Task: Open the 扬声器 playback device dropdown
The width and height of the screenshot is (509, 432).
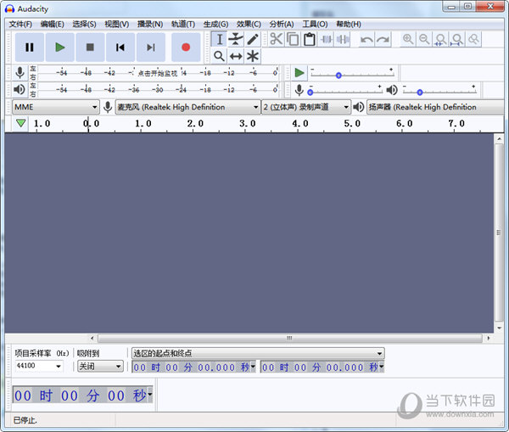Action: pyautogui.click(x=435, y=107)
